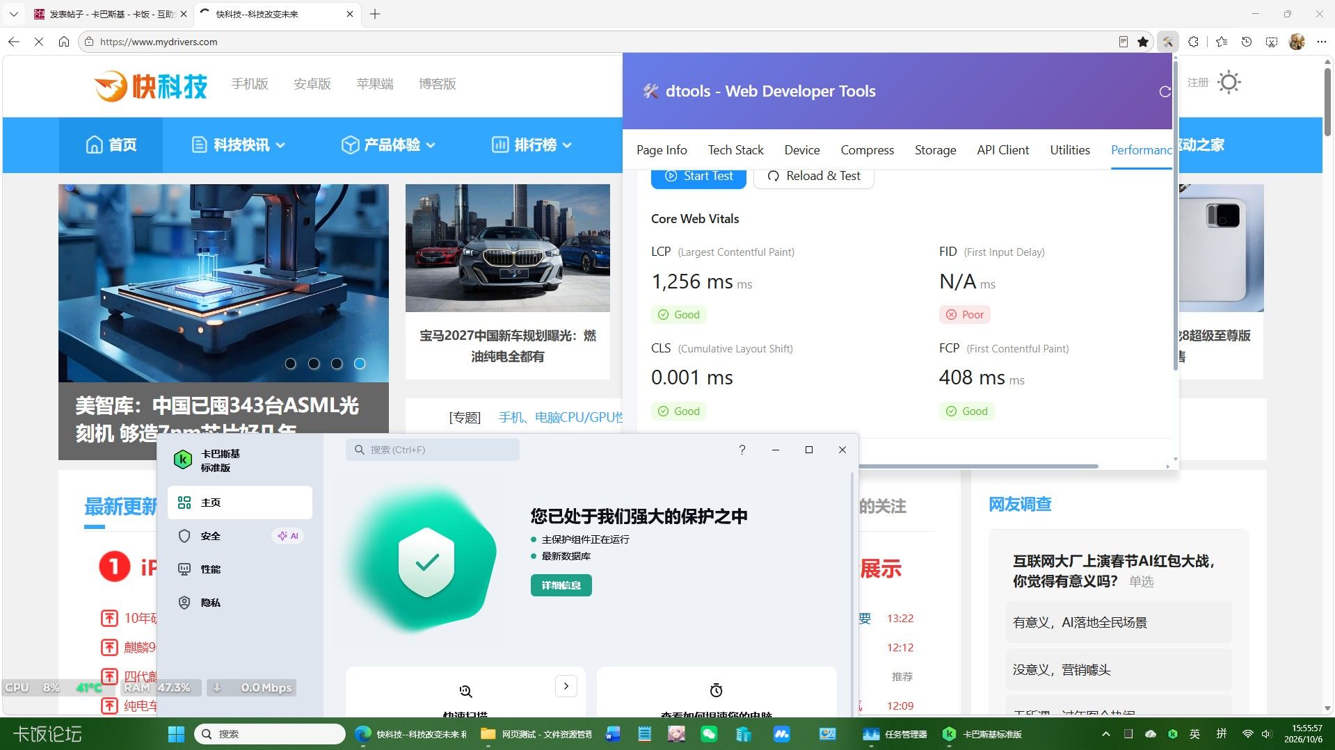Open the browser history clock icon
Image resolution: width=1335 pixels, height=750 pixels.
[x=1247, y=42]
